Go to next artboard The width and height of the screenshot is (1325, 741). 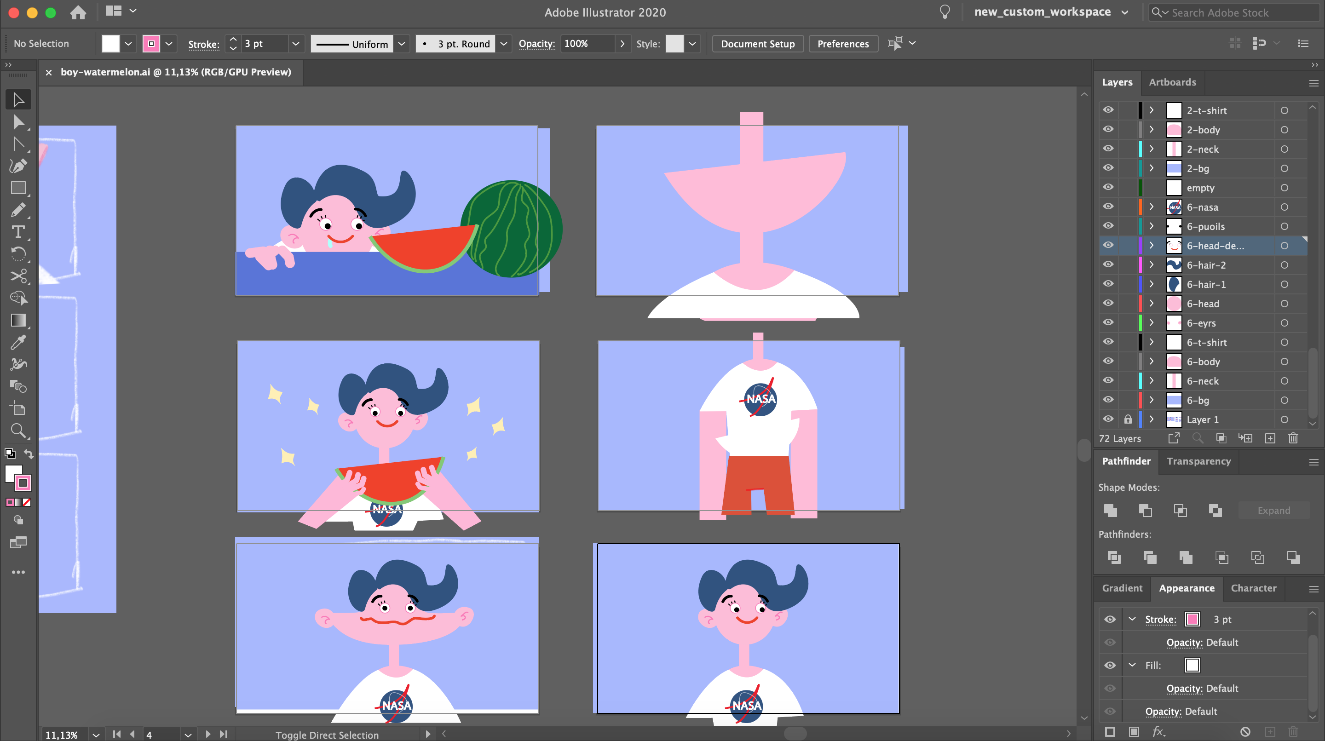(208, 734)
